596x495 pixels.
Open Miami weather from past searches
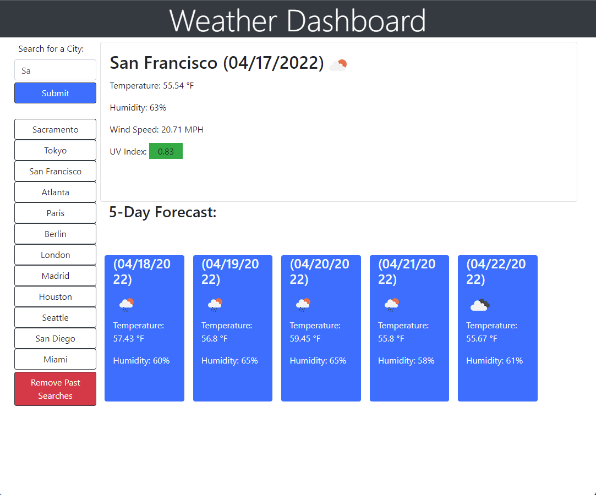(55, 359)
